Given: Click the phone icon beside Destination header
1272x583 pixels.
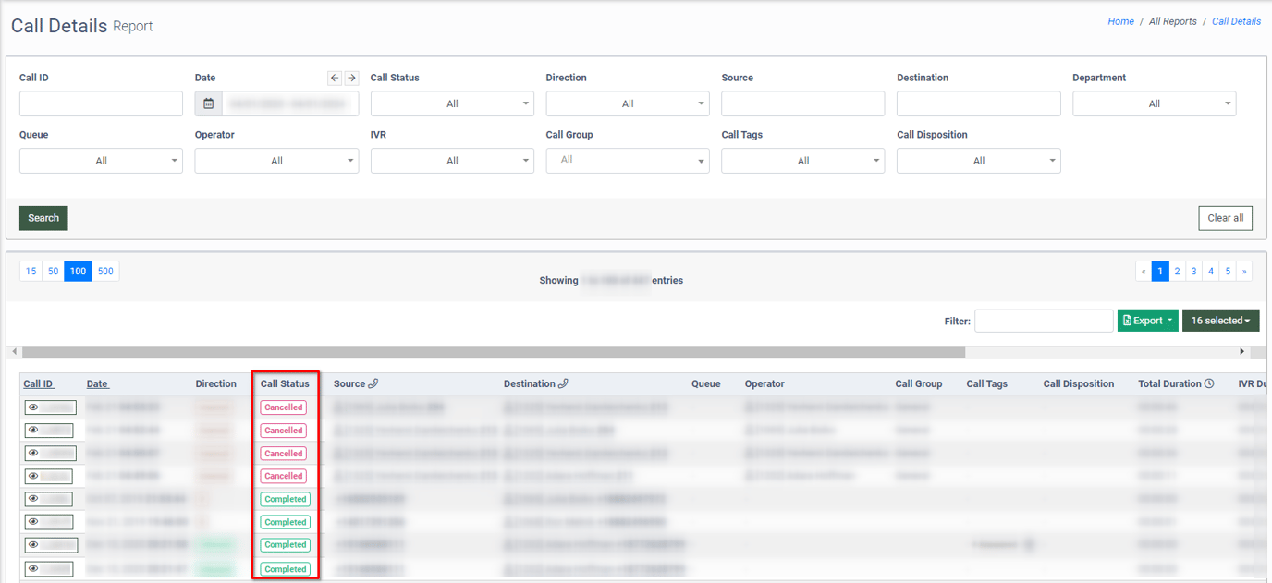Looking at the screenshot, I should (x=563, y=384).
